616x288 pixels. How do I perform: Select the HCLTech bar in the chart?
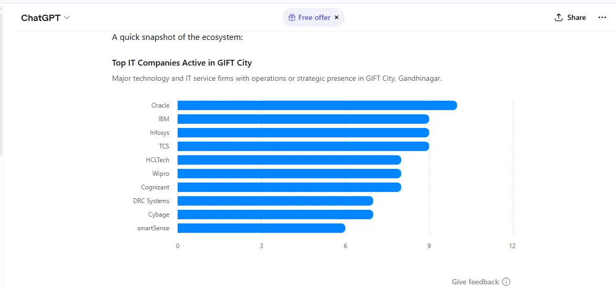[x=289, y=160]
